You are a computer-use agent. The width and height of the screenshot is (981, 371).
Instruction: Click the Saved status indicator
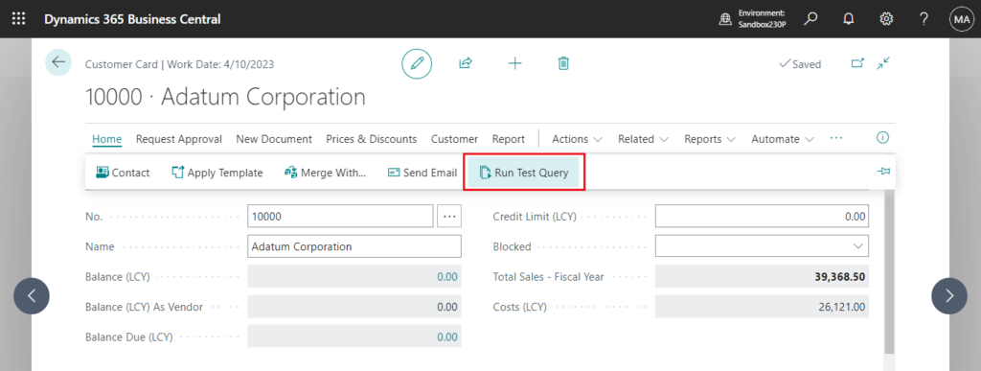tap(800, 64)
